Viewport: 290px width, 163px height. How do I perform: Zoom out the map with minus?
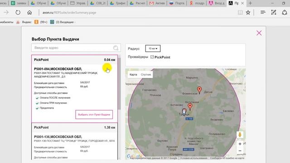click(x=240, y=151)
